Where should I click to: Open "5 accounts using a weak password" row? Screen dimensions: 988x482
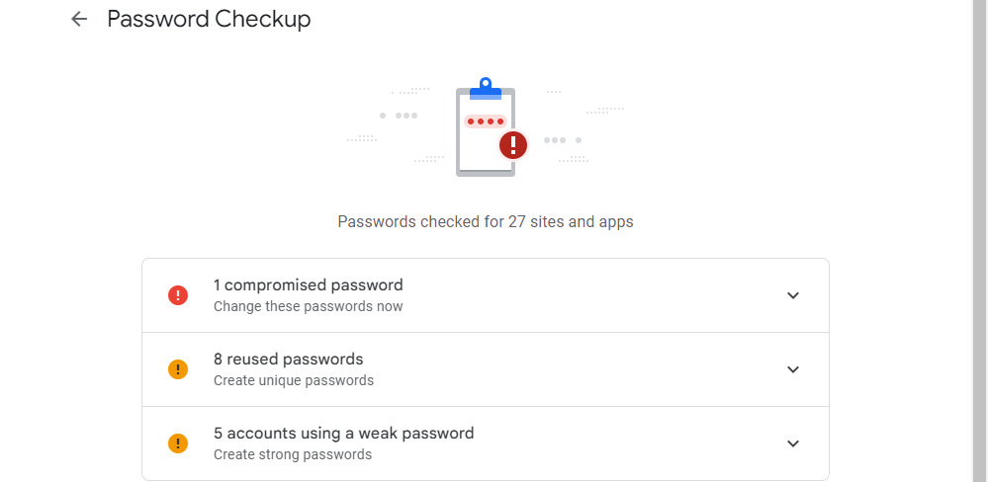click(343, 434)
